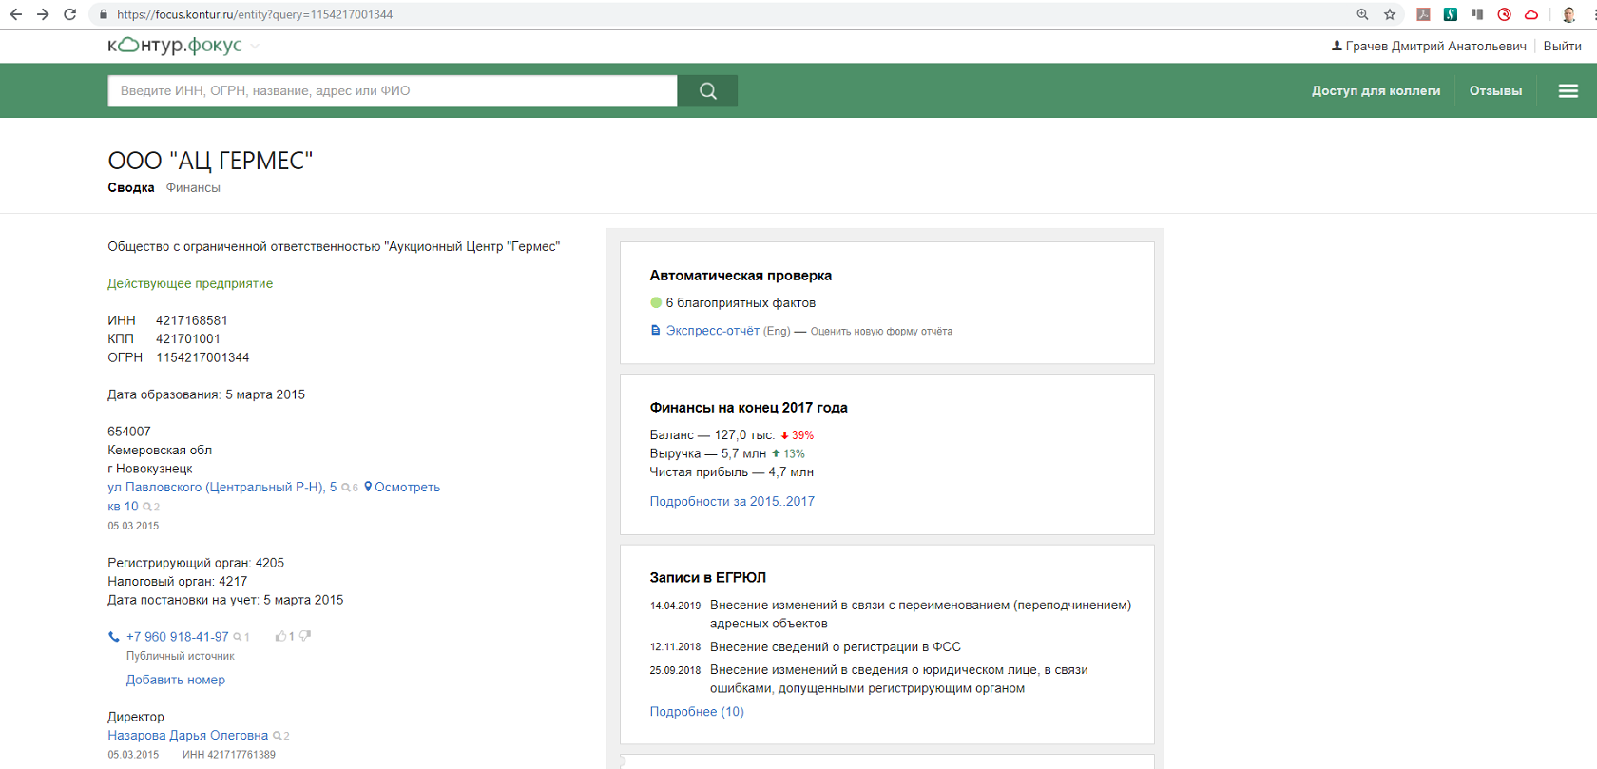Open the hamburger menu in the green header
The image size is (1597, 769).
click(1568, 91)
